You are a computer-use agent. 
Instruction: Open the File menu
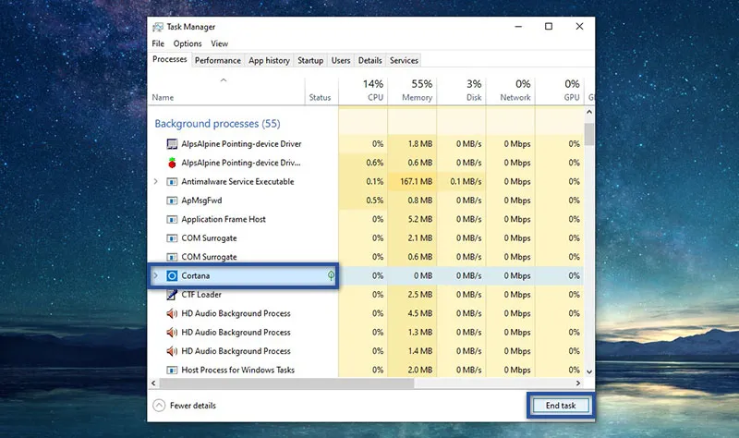[x=158, y=43]
